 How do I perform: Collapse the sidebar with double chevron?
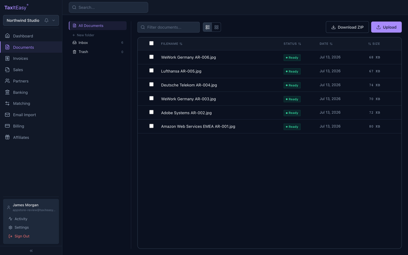coord(31,251)
